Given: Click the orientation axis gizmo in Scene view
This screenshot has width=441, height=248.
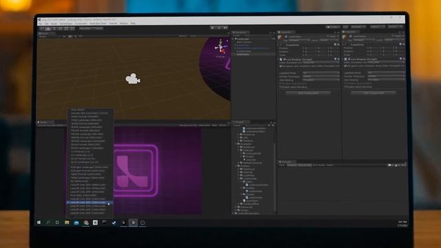Looking at the screenshot, I should pyautogui.click(x=220, y=48).
